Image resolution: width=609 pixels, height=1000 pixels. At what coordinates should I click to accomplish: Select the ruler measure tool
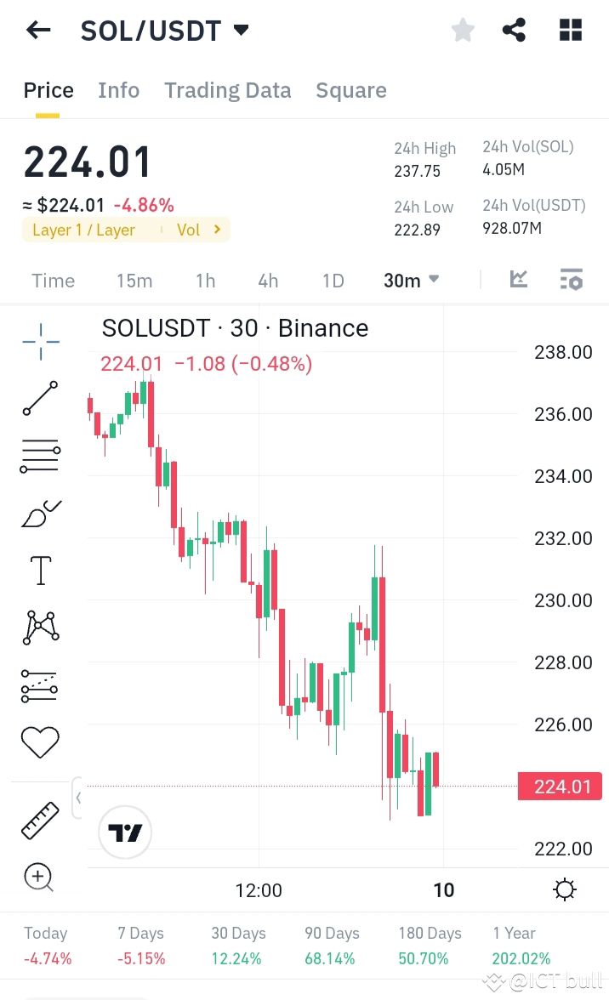[39, 819]
